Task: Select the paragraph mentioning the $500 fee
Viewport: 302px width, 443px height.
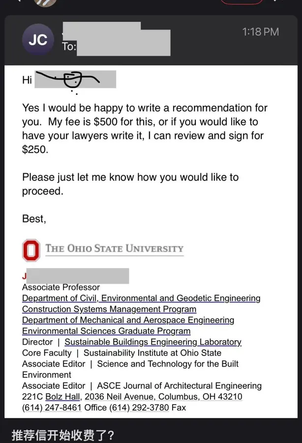Action: pos(145,128)
